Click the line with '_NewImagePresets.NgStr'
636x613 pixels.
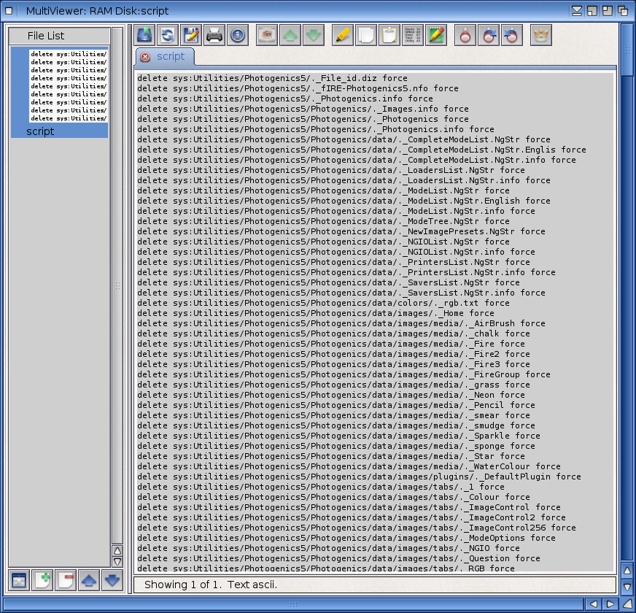(x=341, y=231)
